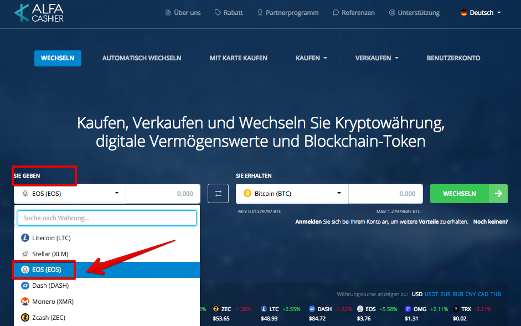Click the Alfa Cashier logo
The height and width of the screenshot is (326, 521).
39,13
